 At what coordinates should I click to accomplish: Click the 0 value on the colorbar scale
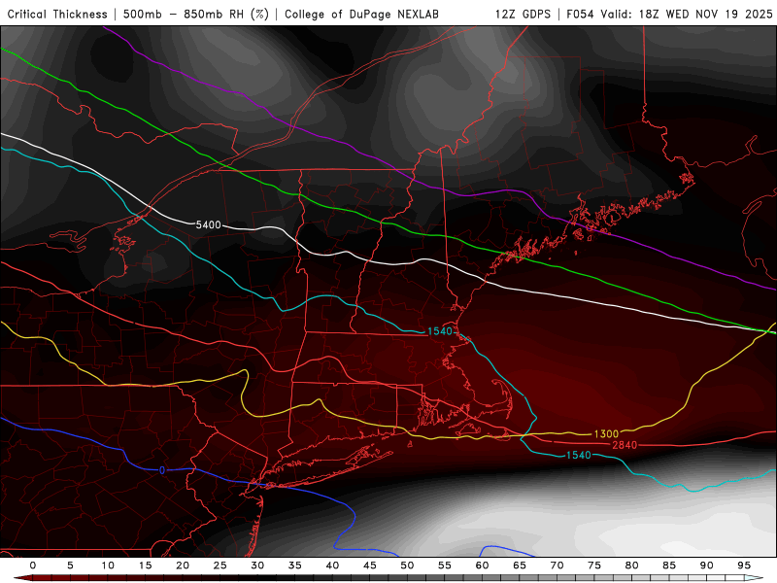pyautogui.click(x=33, y=566)
